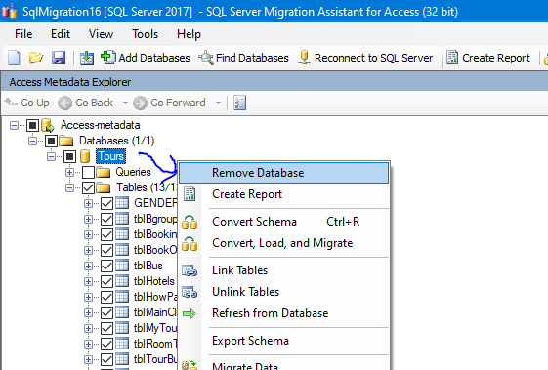Select the tblBus table in the tree
This screenshot has width=548, height=370.
[x=148, y=266]
